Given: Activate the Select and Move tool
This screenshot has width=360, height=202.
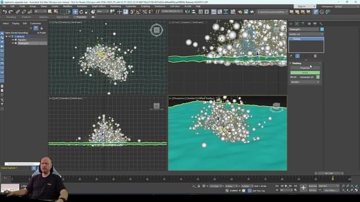Looking at the screenshot, I should pos(75,12).
